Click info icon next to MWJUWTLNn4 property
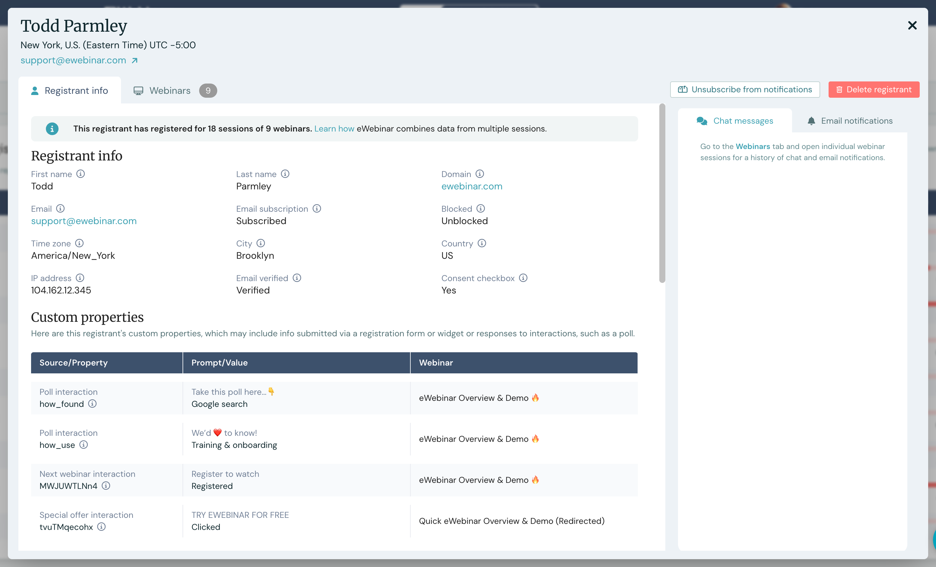The image size is (936, 567). [x=106, y=486]
